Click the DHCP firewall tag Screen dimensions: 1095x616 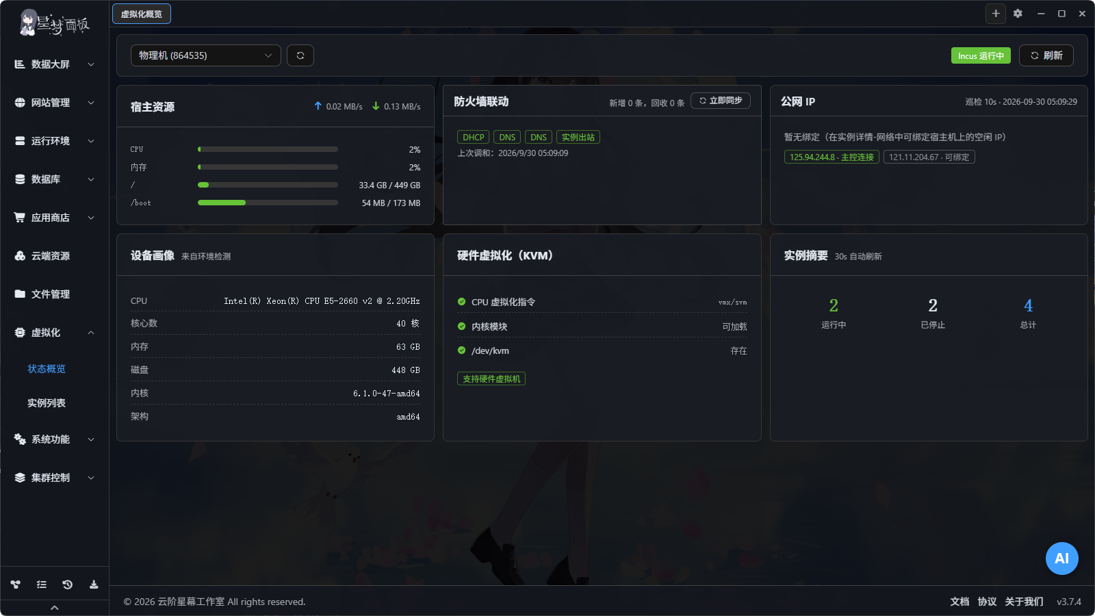(473, 138)
